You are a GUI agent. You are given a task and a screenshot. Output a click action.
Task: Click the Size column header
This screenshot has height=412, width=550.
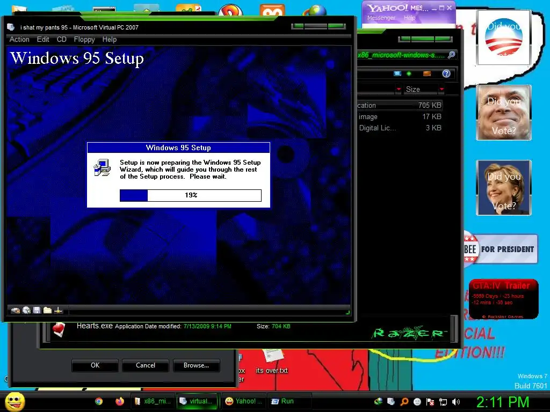point(420,90)
